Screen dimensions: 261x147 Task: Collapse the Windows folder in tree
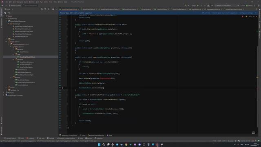pos(13,60)
